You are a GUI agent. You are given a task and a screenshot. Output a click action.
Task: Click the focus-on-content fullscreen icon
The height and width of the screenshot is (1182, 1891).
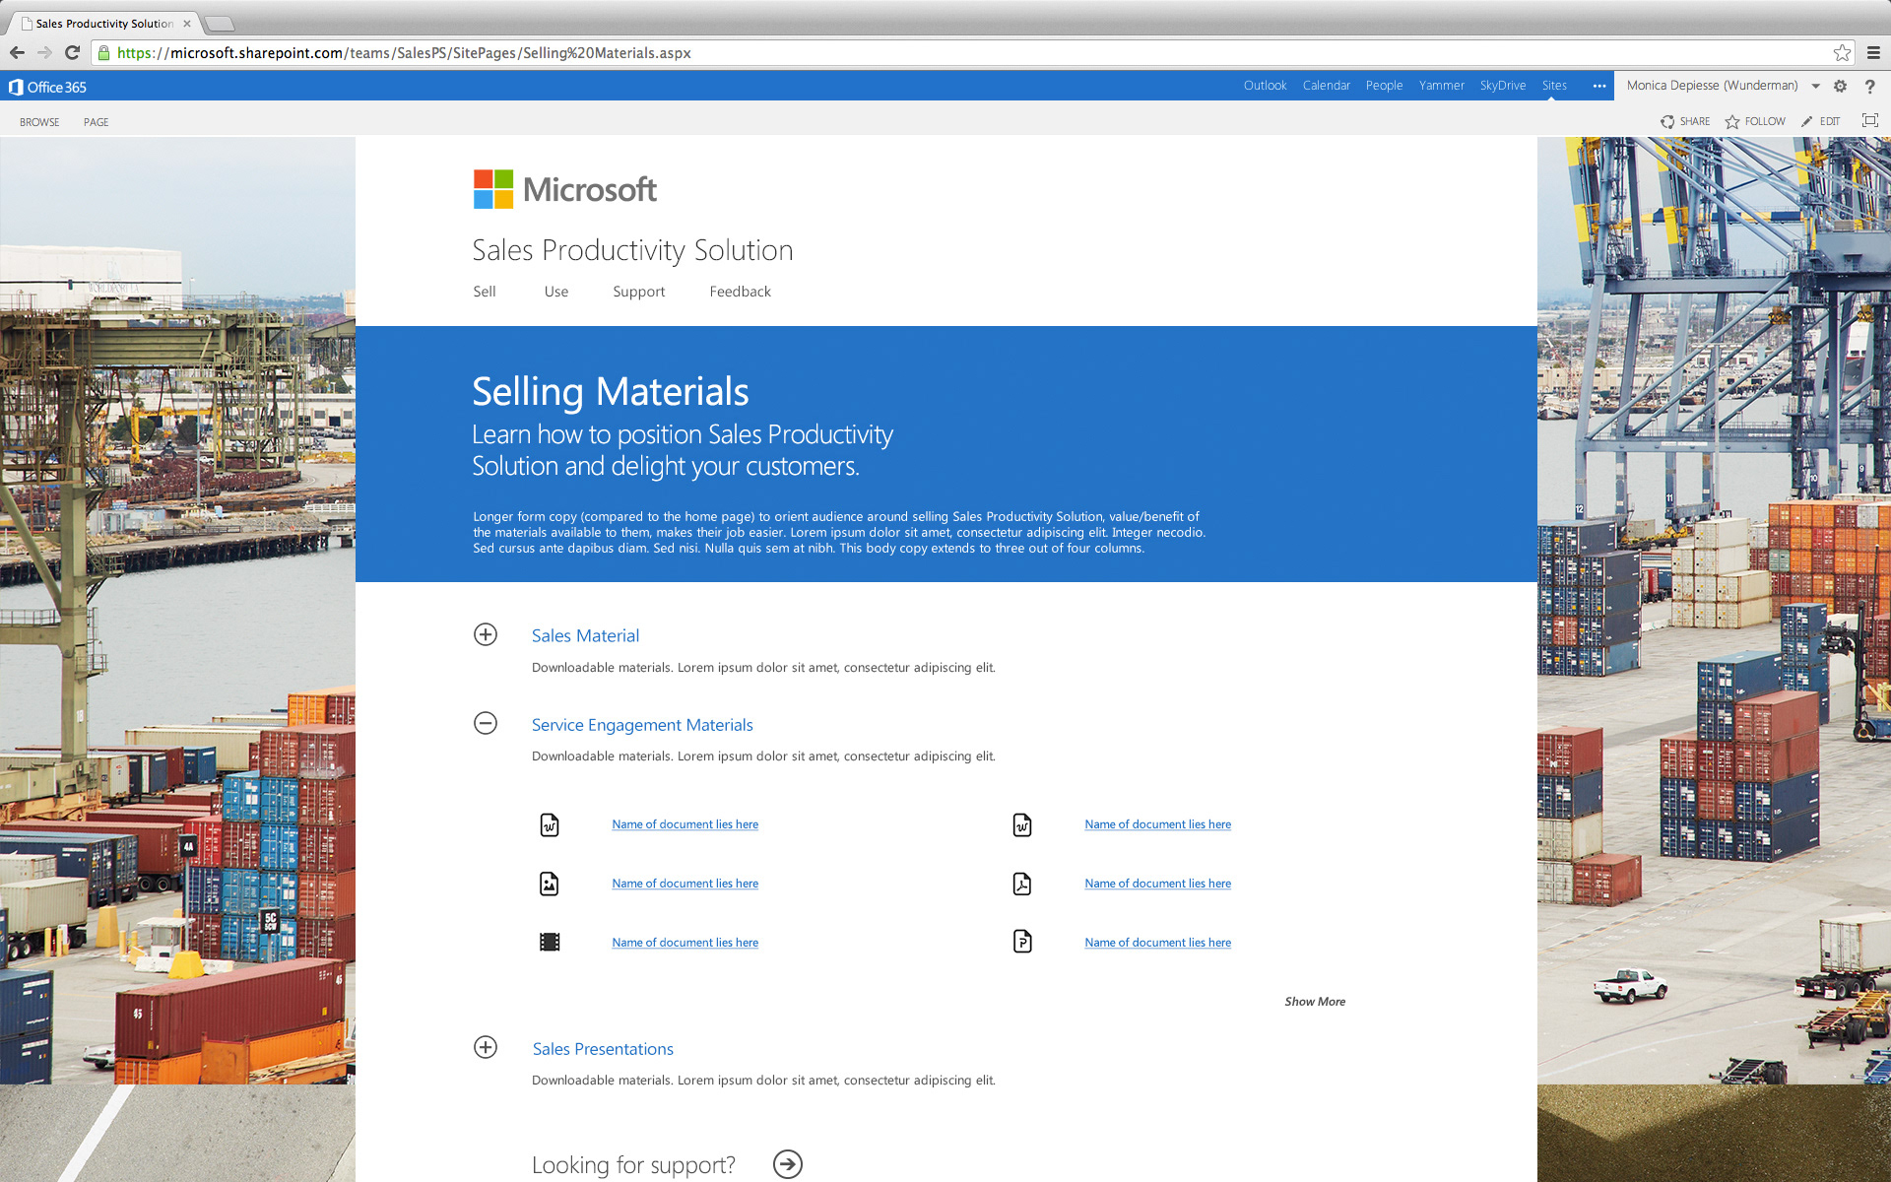click(1869, 120)
